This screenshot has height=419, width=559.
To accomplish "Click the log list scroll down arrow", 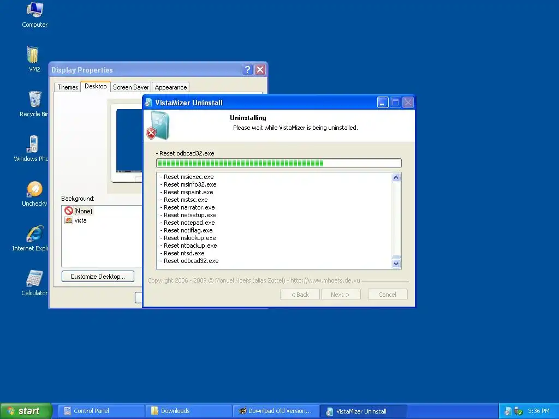I will pos(396,264).
